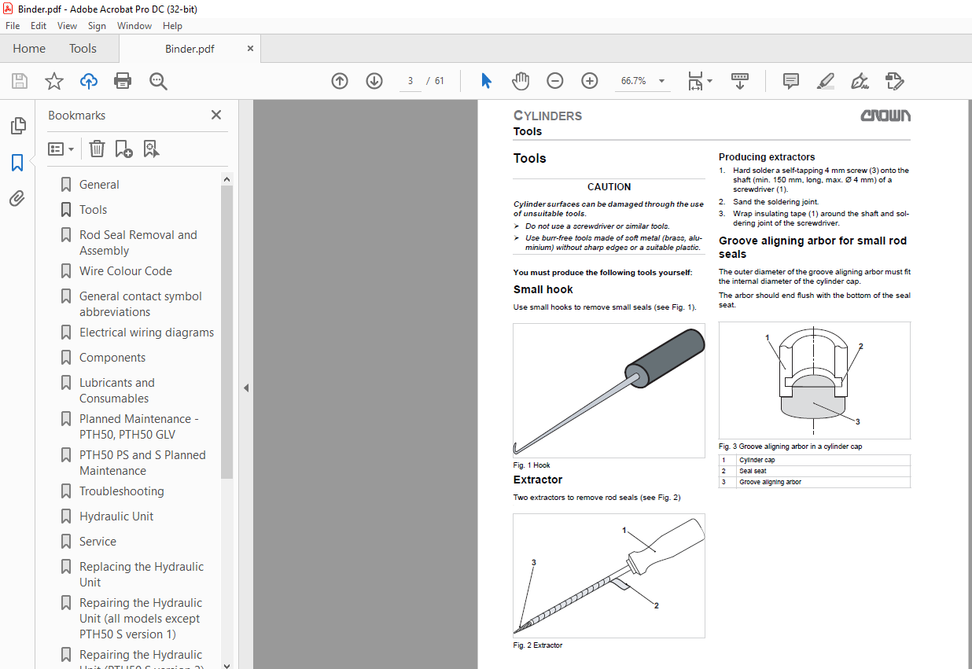Toggle the Bookmarks panel ribbon icon

(17, 163)
